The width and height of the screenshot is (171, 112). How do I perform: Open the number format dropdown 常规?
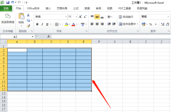pos(168,17)
